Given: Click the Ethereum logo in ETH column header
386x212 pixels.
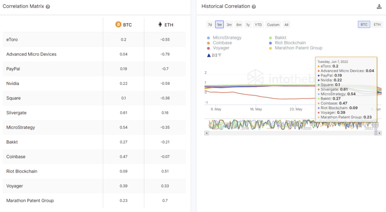Looking at the screenshot, I should coord(160,25).
